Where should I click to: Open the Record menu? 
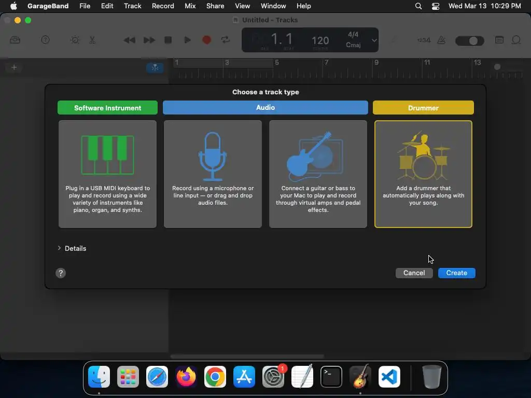tap(163, 6)
